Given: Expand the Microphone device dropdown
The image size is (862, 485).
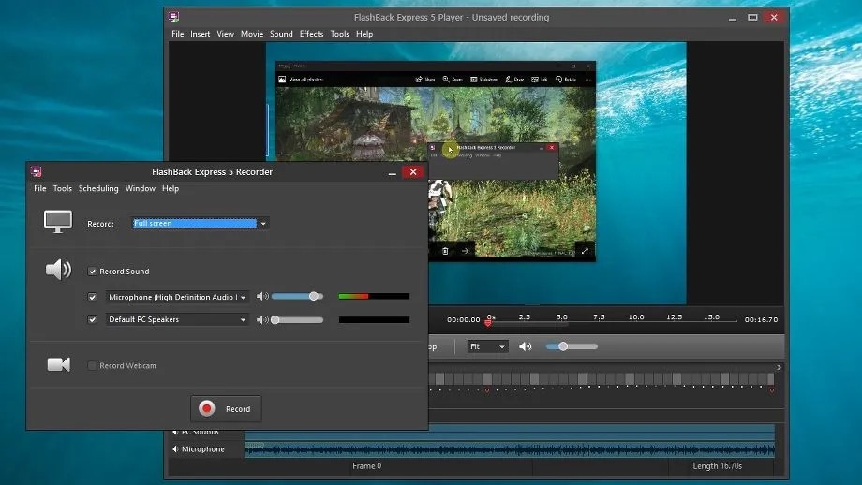Looking at the screenshot, I should tap(176, 297).
